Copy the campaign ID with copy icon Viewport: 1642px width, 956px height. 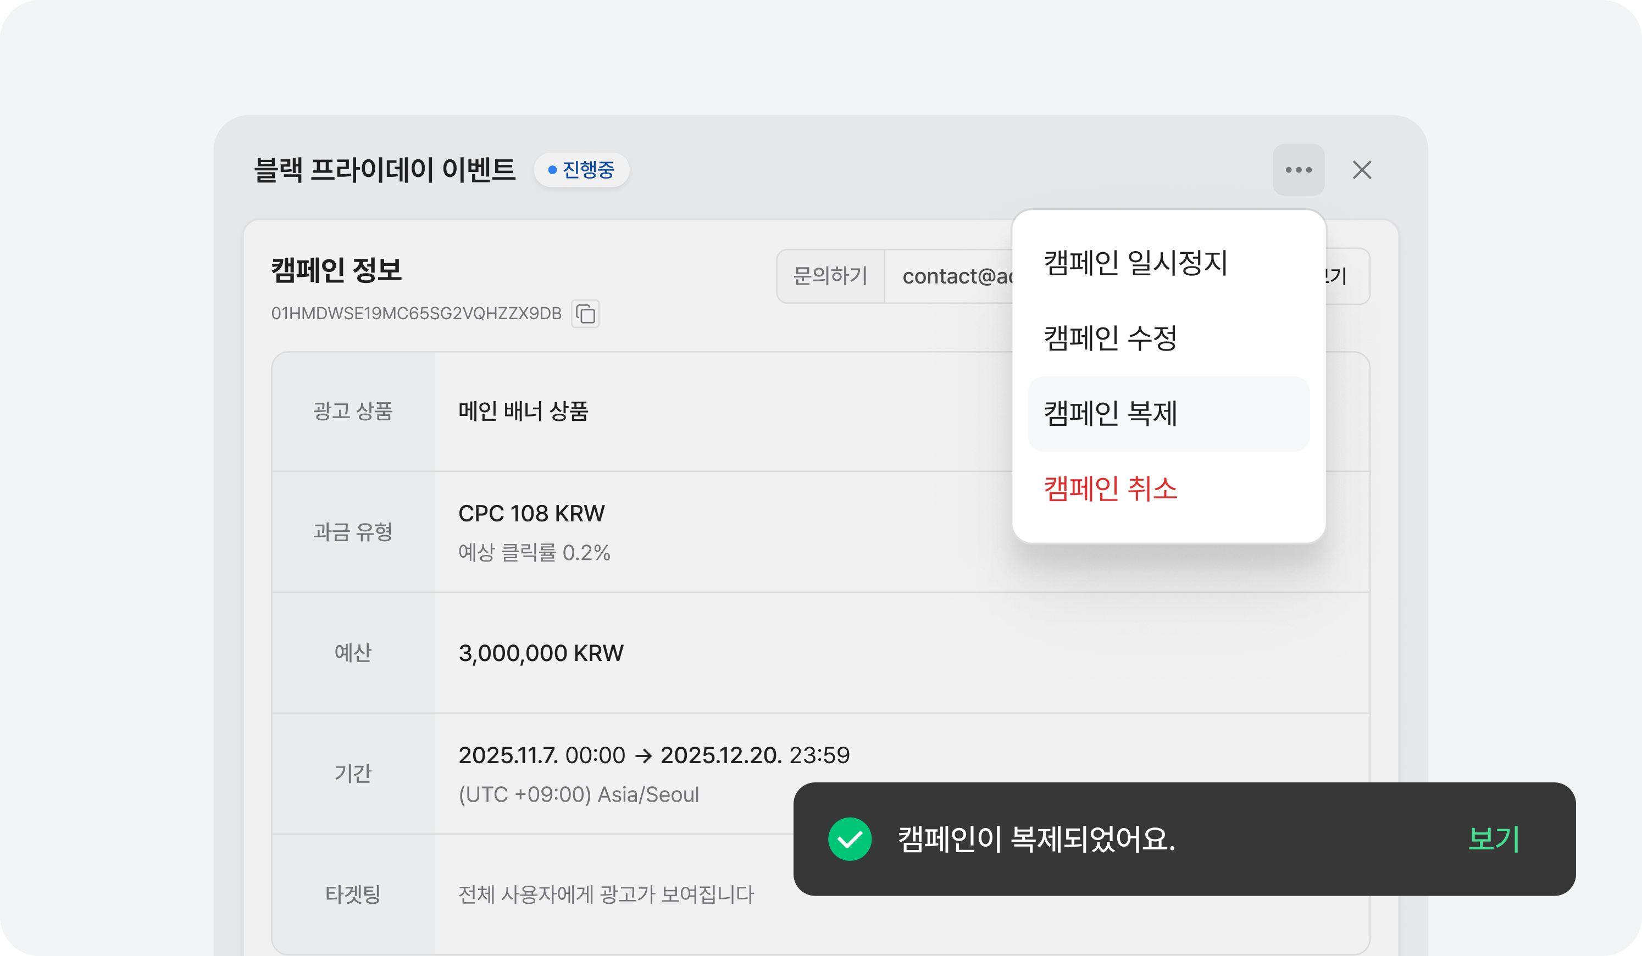585,314
